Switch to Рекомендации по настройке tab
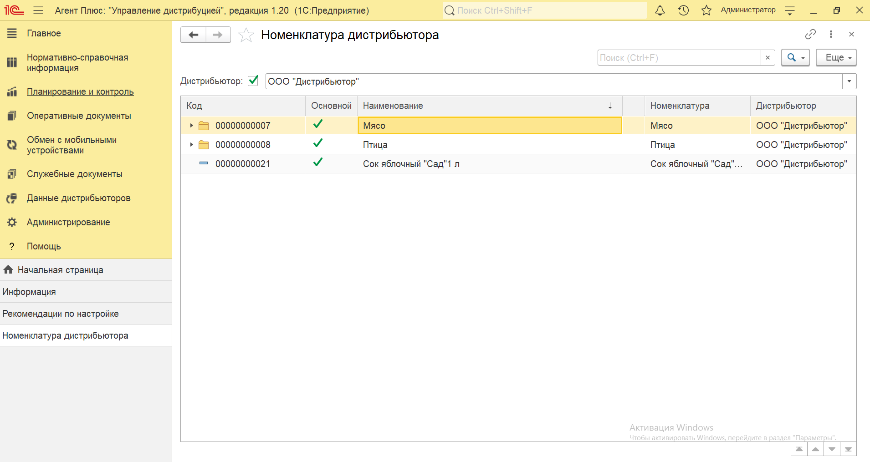 pyautogui.click(x=86, y=314)
